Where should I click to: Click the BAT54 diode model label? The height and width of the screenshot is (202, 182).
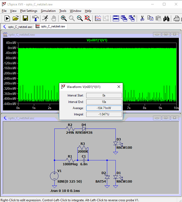(x=101, y=181)
